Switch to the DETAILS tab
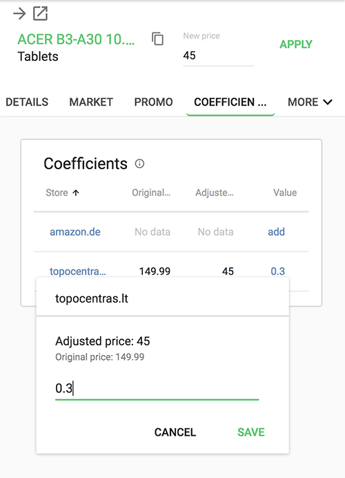345x478 pixels. (27, 102)
